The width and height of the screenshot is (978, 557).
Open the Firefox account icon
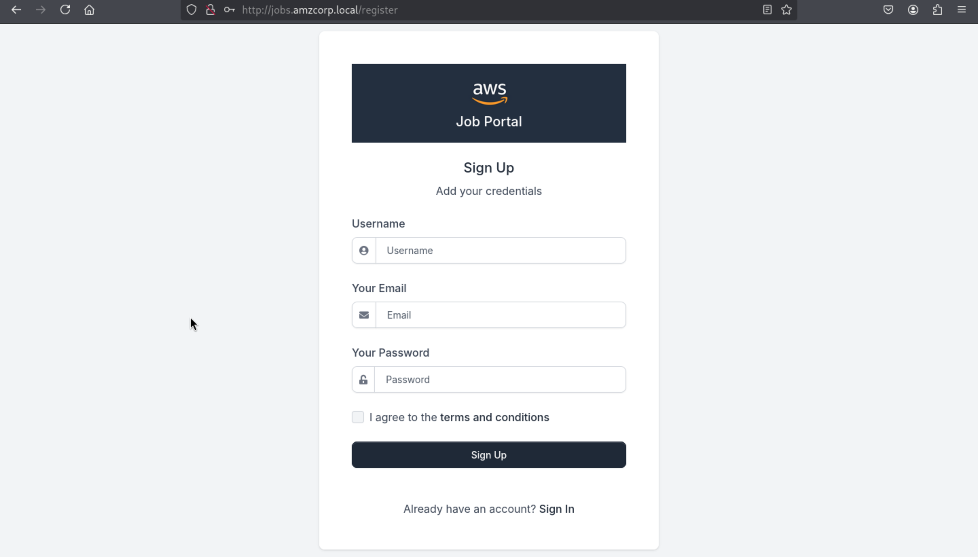point(913,10)
